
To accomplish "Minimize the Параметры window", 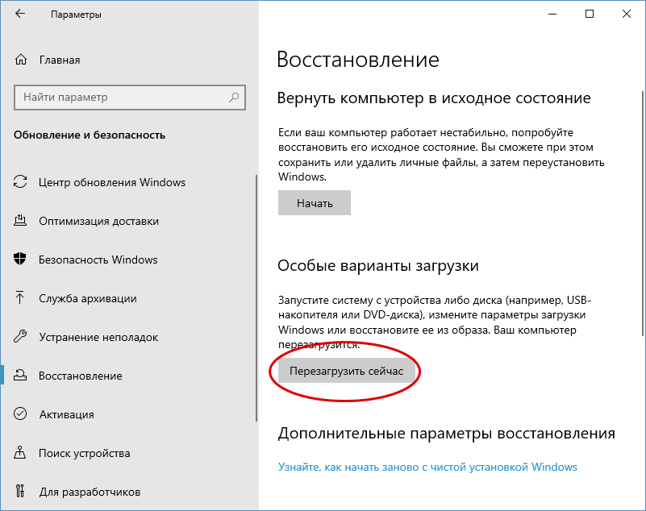I will (x=552, y=14).
